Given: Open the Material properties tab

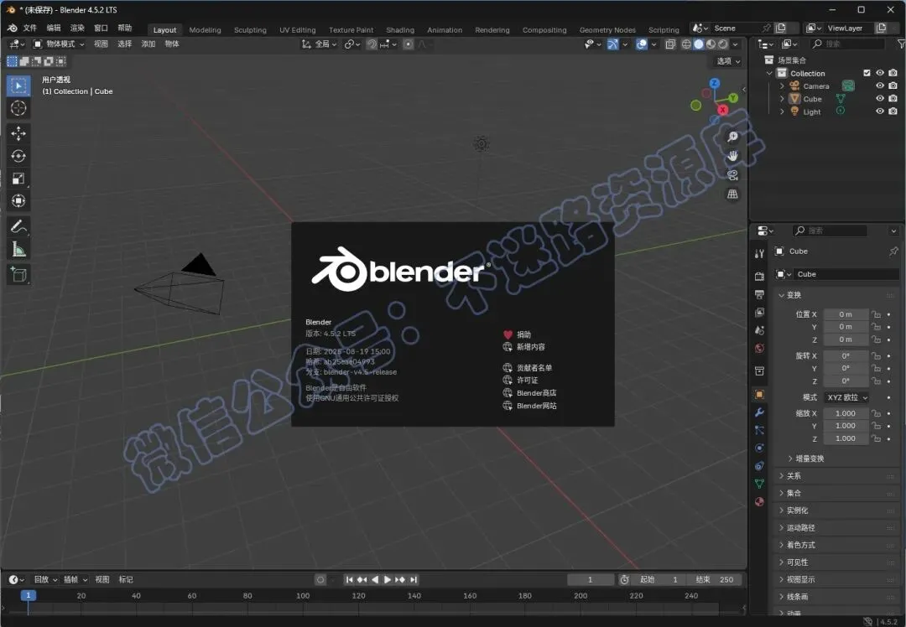Looking at the screenshot, I should 759,502.
